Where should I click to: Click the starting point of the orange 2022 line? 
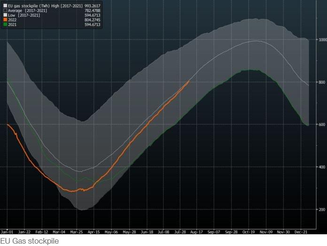7,124
